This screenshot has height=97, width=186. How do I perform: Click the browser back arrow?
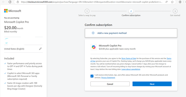pos(4,2)
